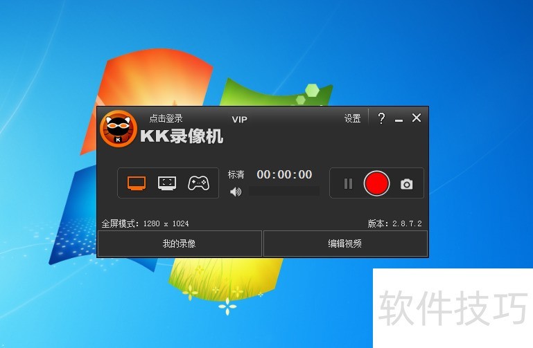Select region recording mode icon
Viewport: 533px width, 348px height.
point(167,183)
